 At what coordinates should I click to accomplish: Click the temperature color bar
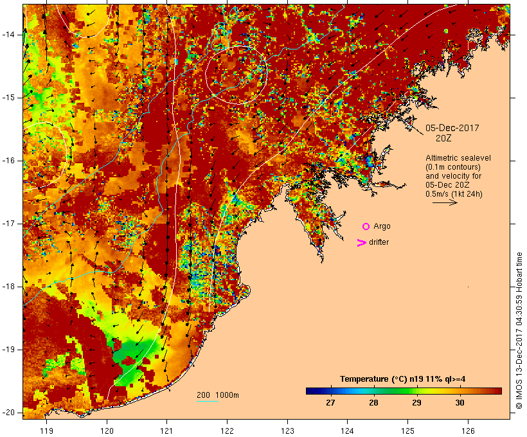[x=404, y=391]
